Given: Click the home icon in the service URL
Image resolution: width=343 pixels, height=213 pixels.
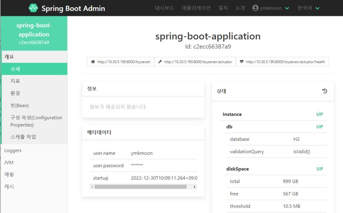Looking at the screenshot, I should point(93,62).
